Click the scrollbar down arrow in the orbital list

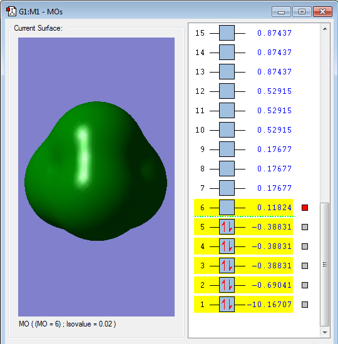point(325,333)
